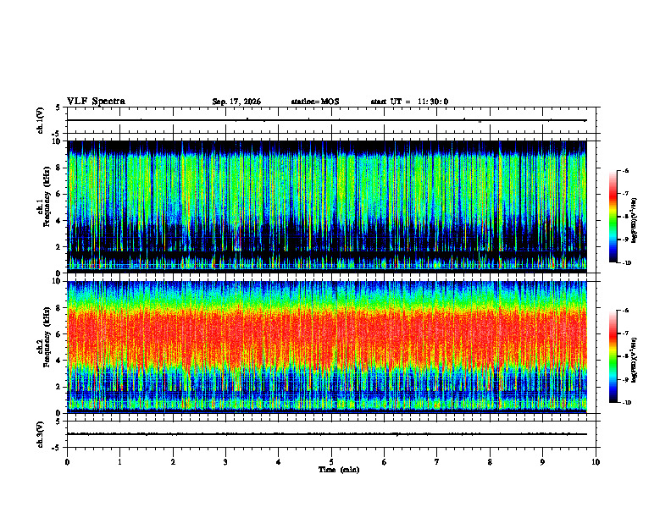
Task: Click the 0 minute tick label on time axis
Action: coord(67,462)
